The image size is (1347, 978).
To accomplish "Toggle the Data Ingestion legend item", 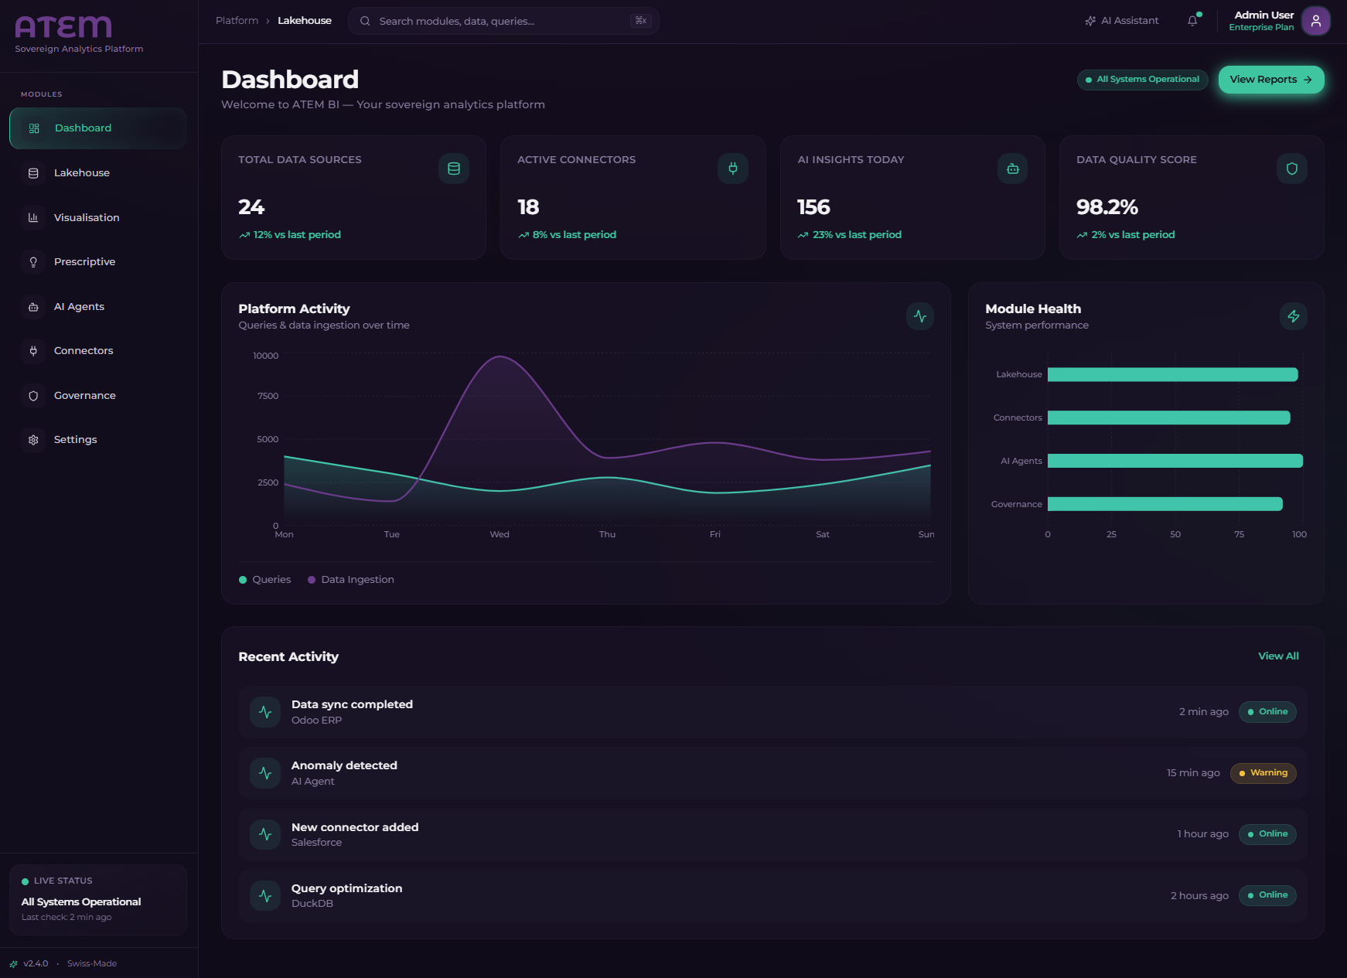I will coord(351,580).
